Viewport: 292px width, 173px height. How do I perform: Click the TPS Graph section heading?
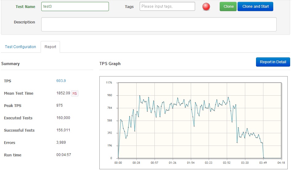pyautogui.click(x=110, y=64)
